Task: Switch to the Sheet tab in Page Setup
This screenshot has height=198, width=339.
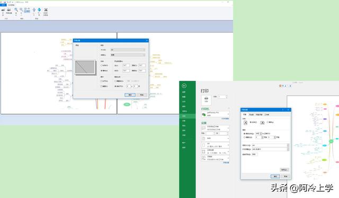Action: tap(267, 115)
